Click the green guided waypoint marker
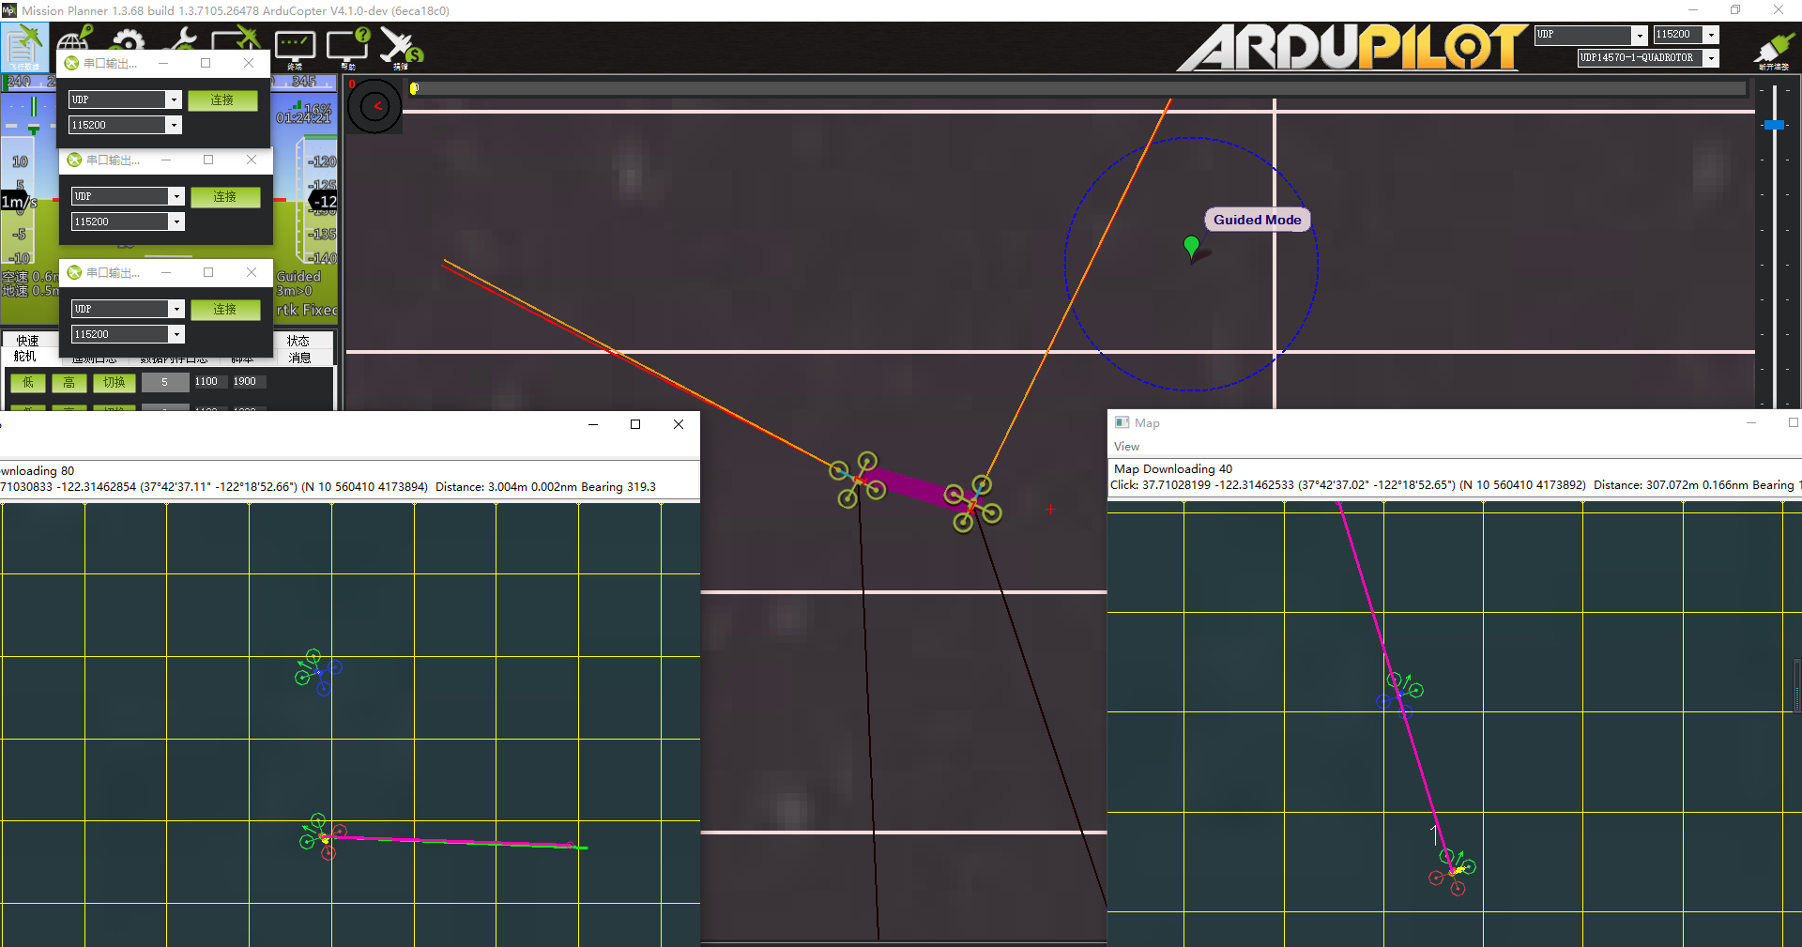This screenshot has height=947, width=1802. pyautogui.click(x=1191, y=248)
